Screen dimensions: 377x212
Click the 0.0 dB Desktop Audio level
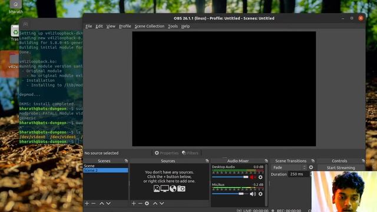(x=258, y=167)
